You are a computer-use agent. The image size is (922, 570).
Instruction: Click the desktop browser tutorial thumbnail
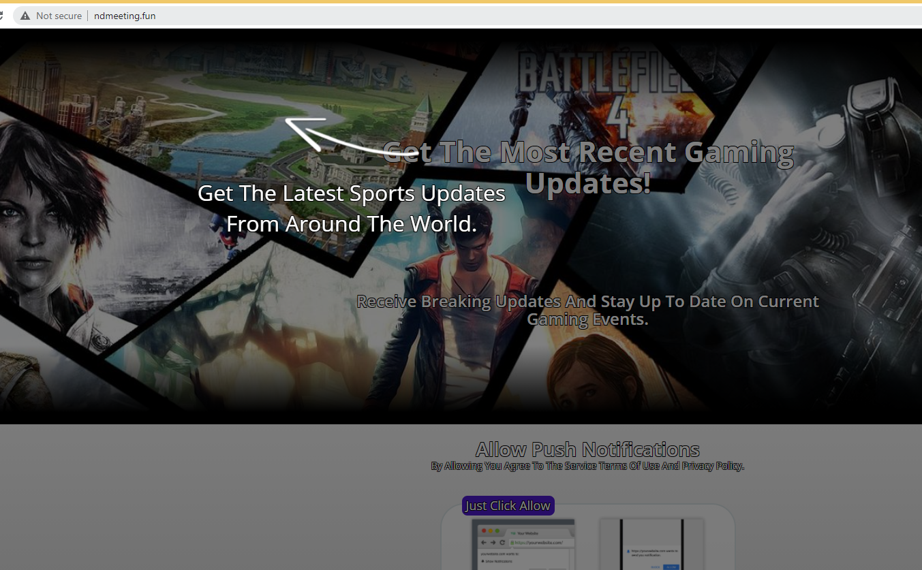[x=523, y=544]
